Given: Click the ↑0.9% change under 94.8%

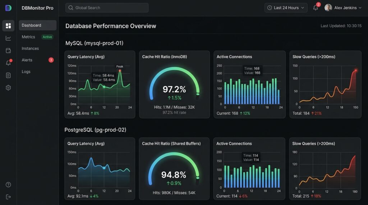Looking at the screenshot, I should tap(174, 183).
